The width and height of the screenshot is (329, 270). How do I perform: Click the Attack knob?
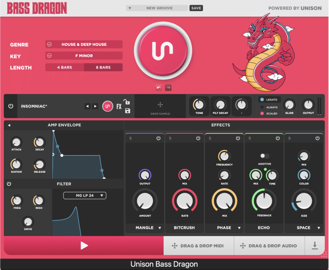pyautogui.click(x=16, y=142)
